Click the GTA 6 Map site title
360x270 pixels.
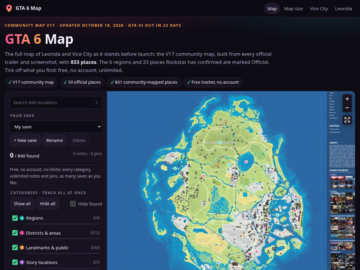point(28,8)
